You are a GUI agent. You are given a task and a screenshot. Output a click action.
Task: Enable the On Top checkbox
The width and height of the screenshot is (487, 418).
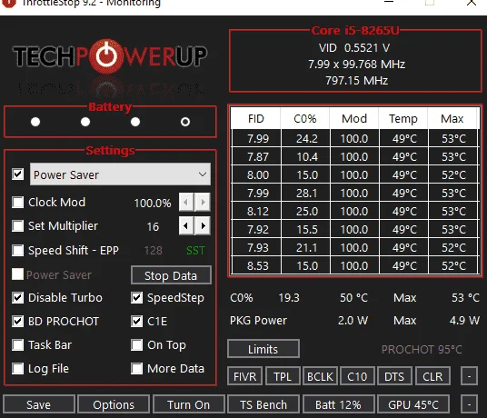tap(136, 344)
